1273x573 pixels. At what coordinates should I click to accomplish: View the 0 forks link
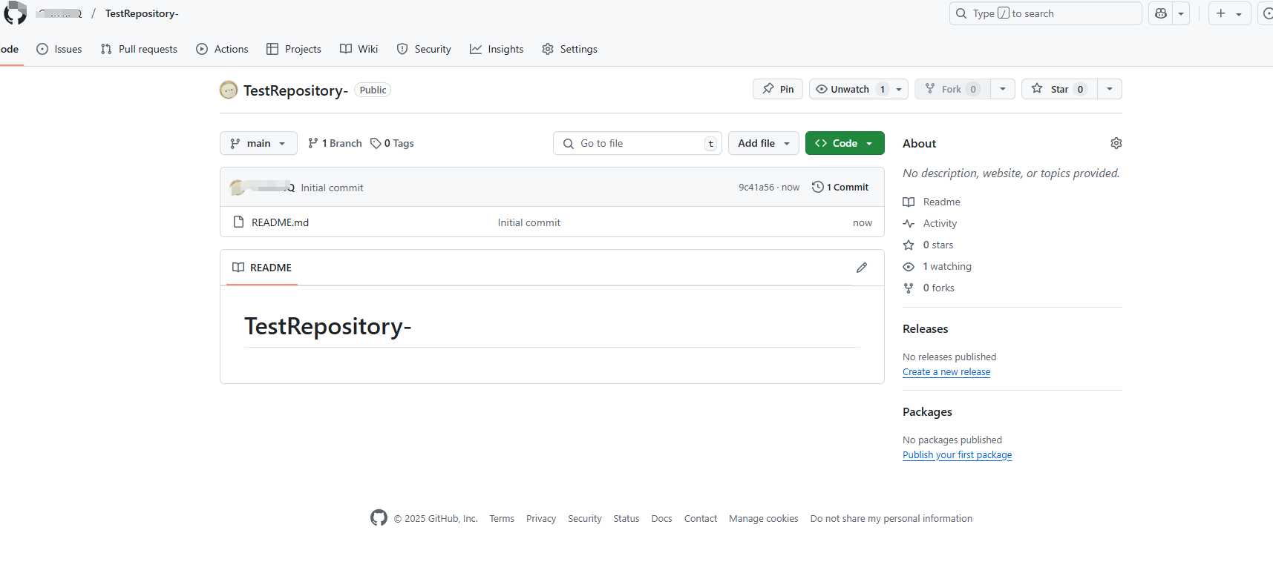coord(929,288)
